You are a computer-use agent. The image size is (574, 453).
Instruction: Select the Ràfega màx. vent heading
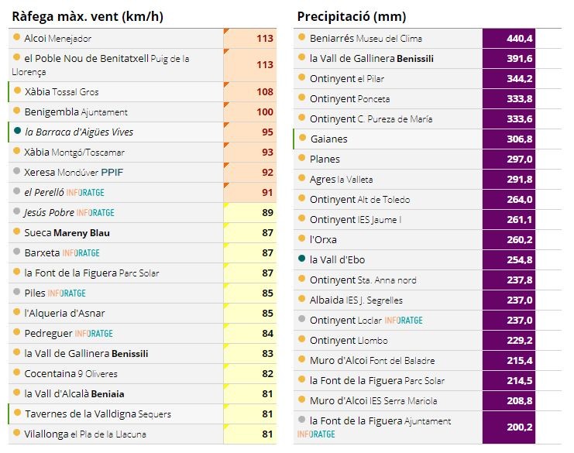pyautogui.click(x=88, y=16)
